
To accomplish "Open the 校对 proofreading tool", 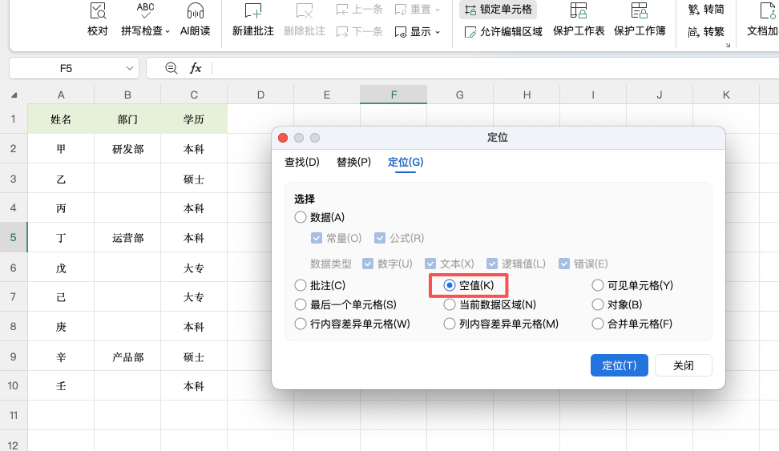I will pyautogui.click(x=98, y=19).
